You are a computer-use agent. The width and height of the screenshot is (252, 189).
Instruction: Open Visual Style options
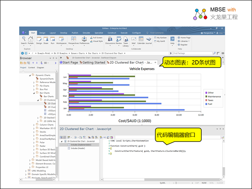click(96, 41)
